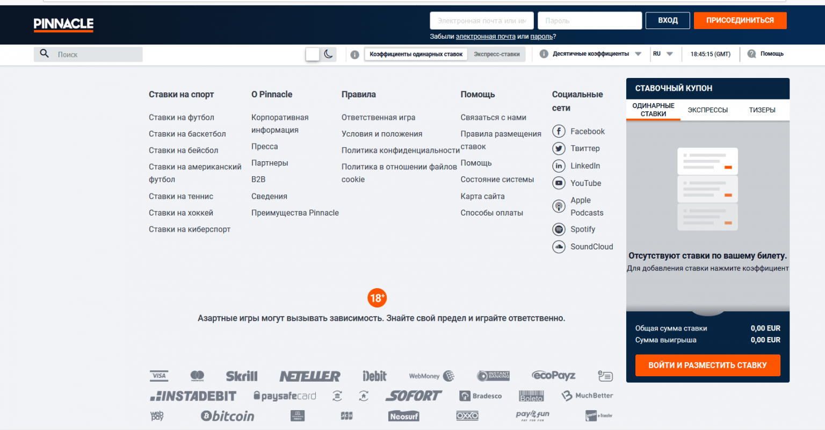
Task: Click the Boleto payment logo
Action: [532, 396]
